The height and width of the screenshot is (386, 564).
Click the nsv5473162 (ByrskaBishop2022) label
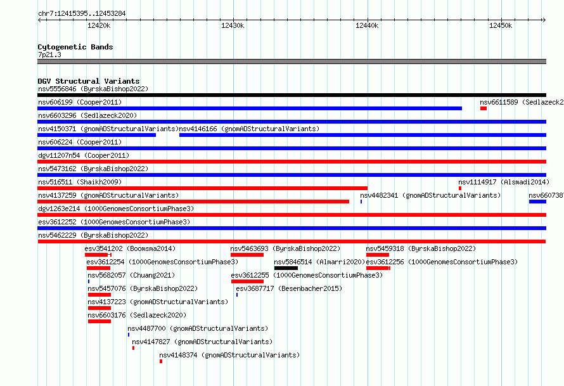(x=93, y=169)
